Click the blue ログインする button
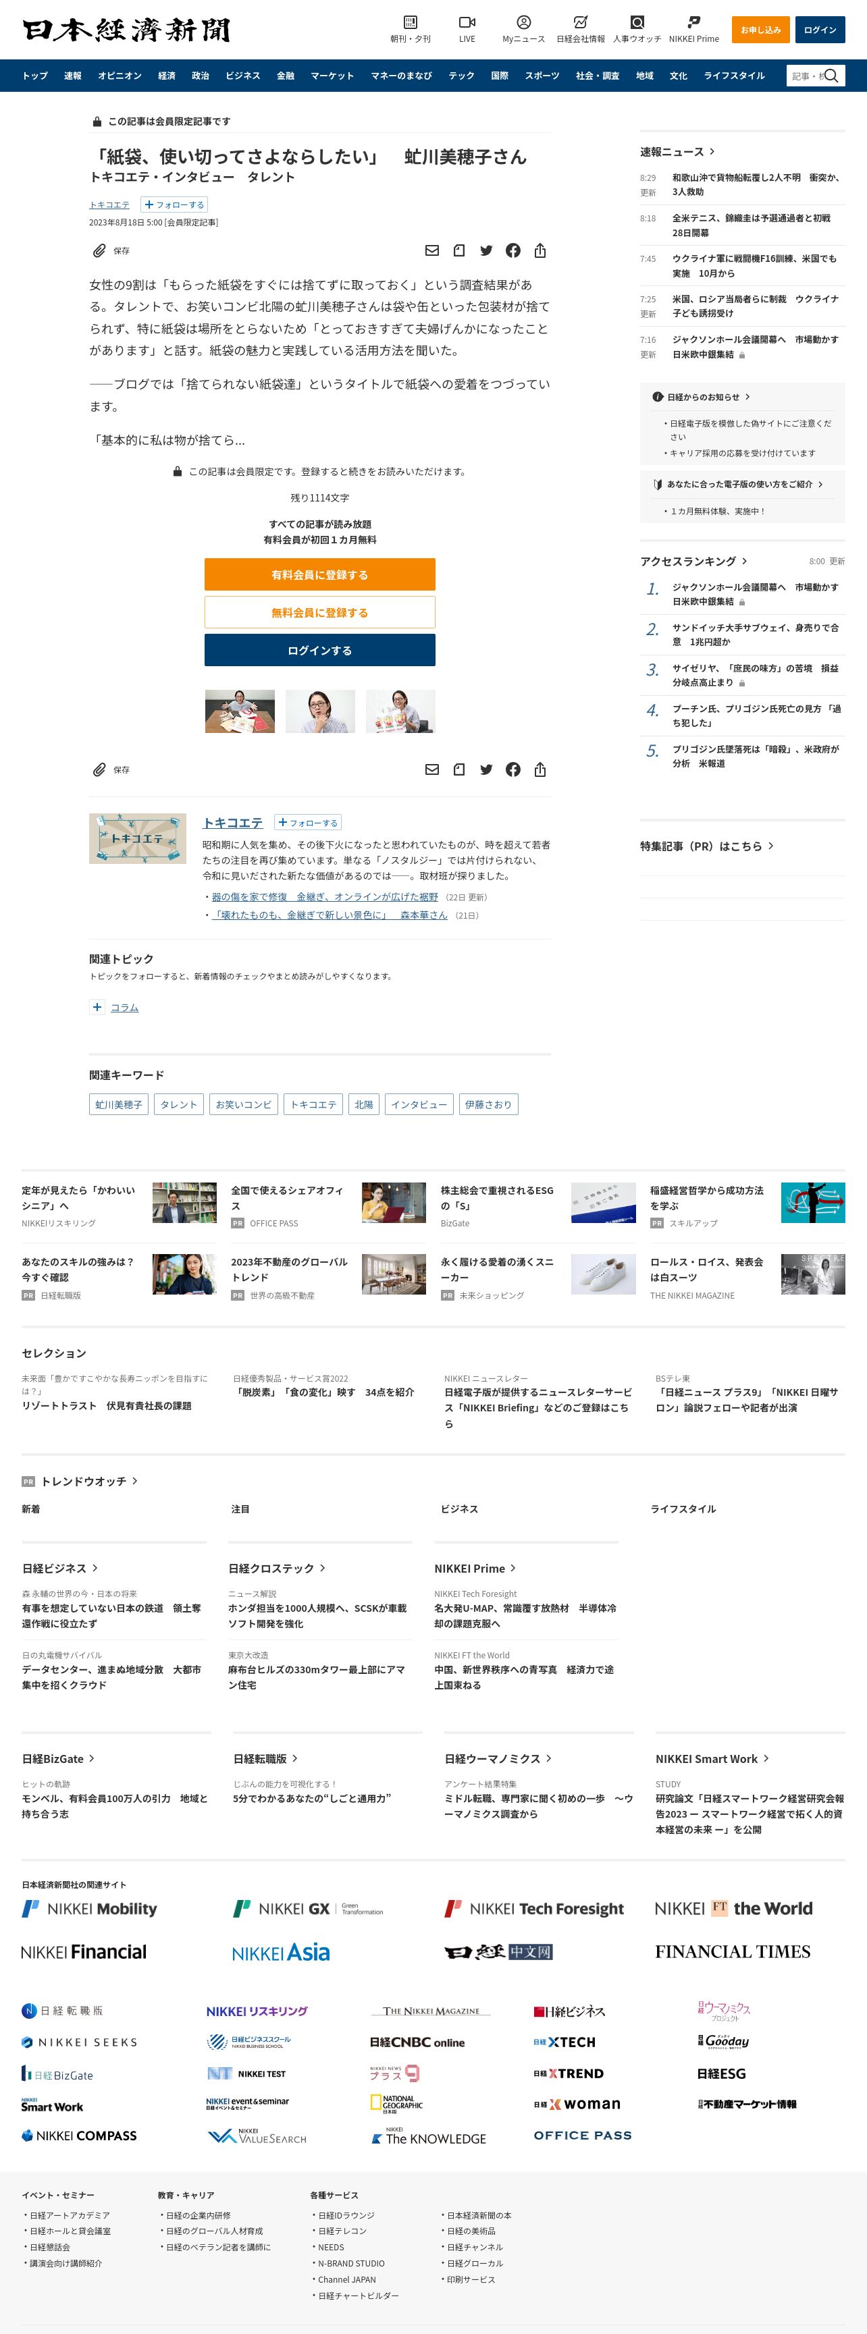 (x=320, y=649)
